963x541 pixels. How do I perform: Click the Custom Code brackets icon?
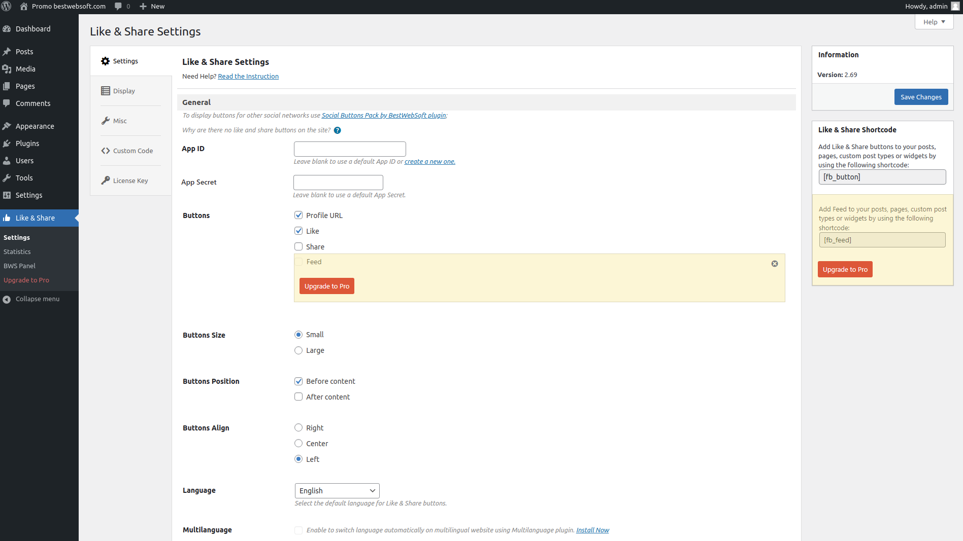click(105, 151)
